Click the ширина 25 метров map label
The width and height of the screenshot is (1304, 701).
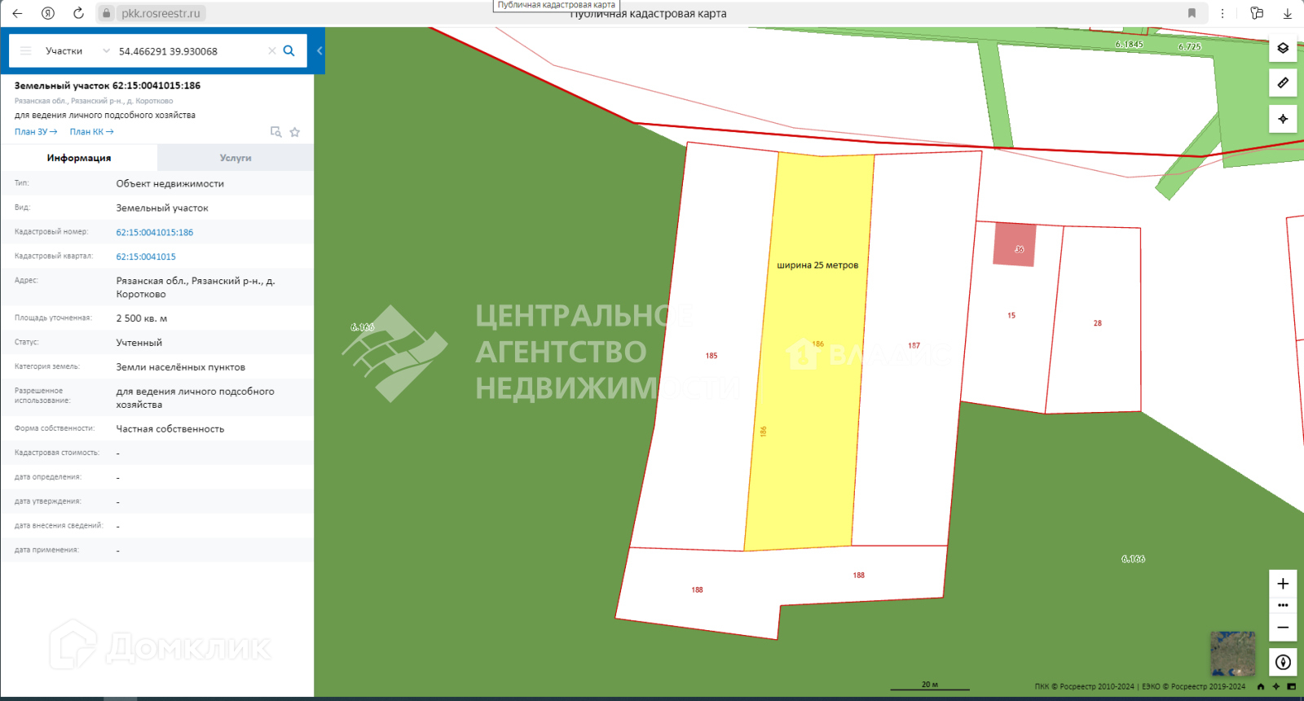(x=817, y=265)
